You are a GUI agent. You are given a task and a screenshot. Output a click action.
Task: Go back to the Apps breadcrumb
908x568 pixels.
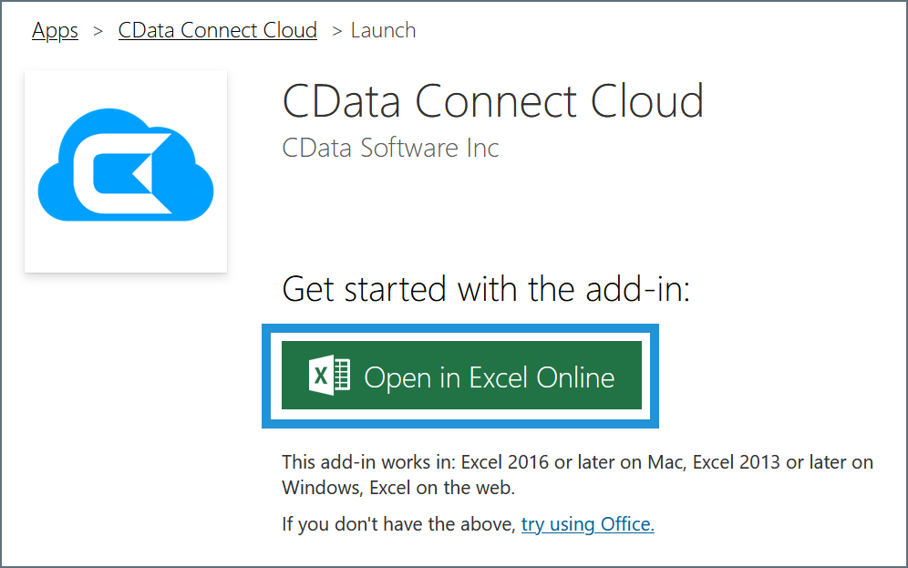(55, 30)
